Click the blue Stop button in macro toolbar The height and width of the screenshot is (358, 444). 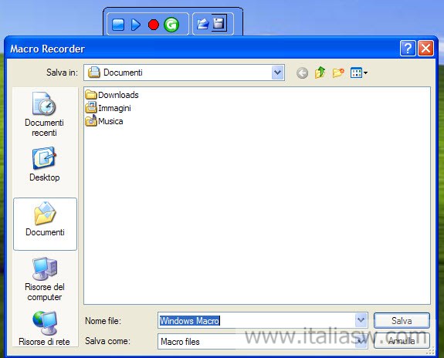[x=118, y=25]
